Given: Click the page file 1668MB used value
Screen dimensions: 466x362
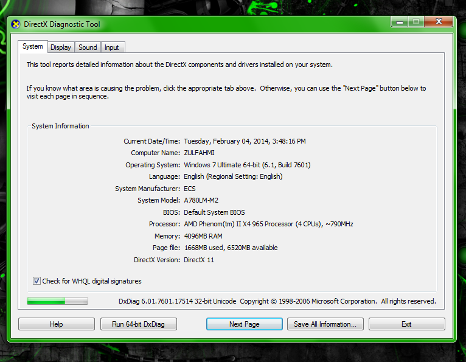Looking at the screenshot, I should pos(231,248).
